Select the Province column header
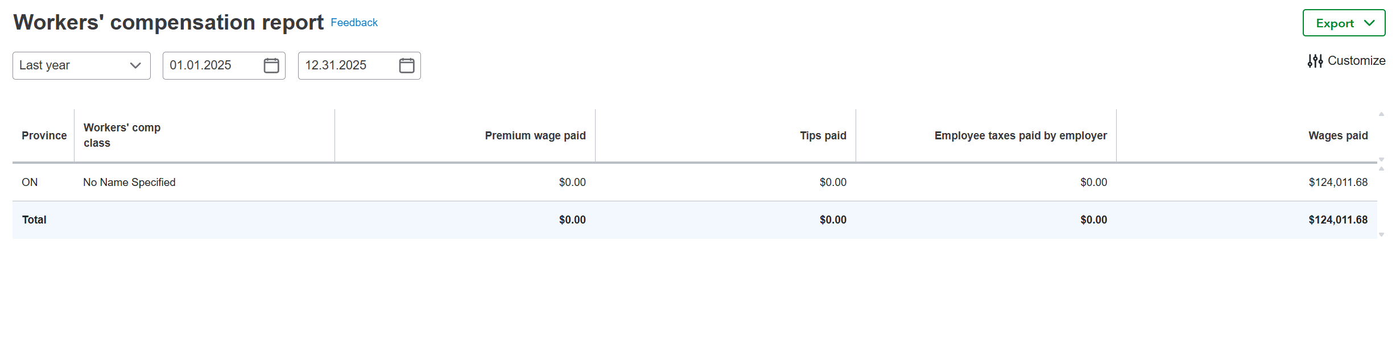The width and height of the screenshot is (1400, 360). point(44,135)
